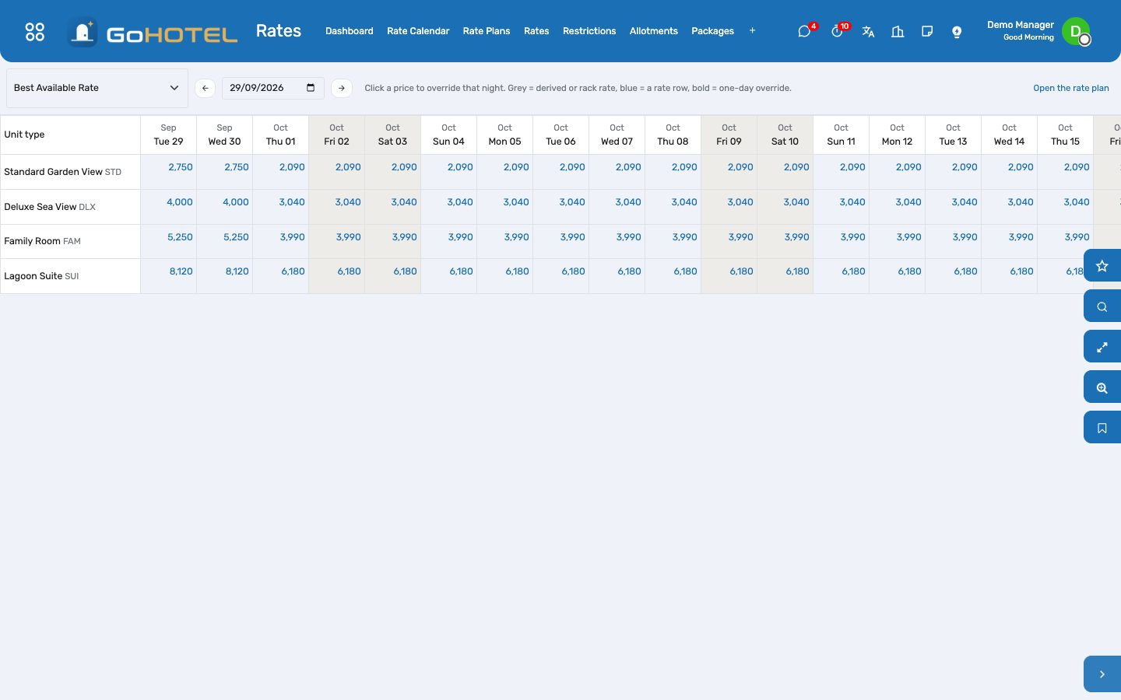Override Standard Garden View price for Wed 14
This screenshot has width=1121, height=700.
(1021, 167)
